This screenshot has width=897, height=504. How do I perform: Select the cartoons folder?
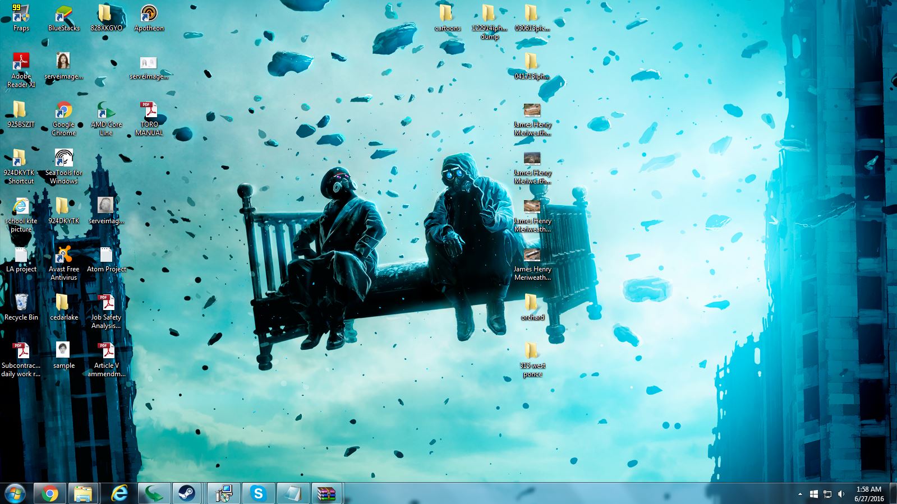447,19
